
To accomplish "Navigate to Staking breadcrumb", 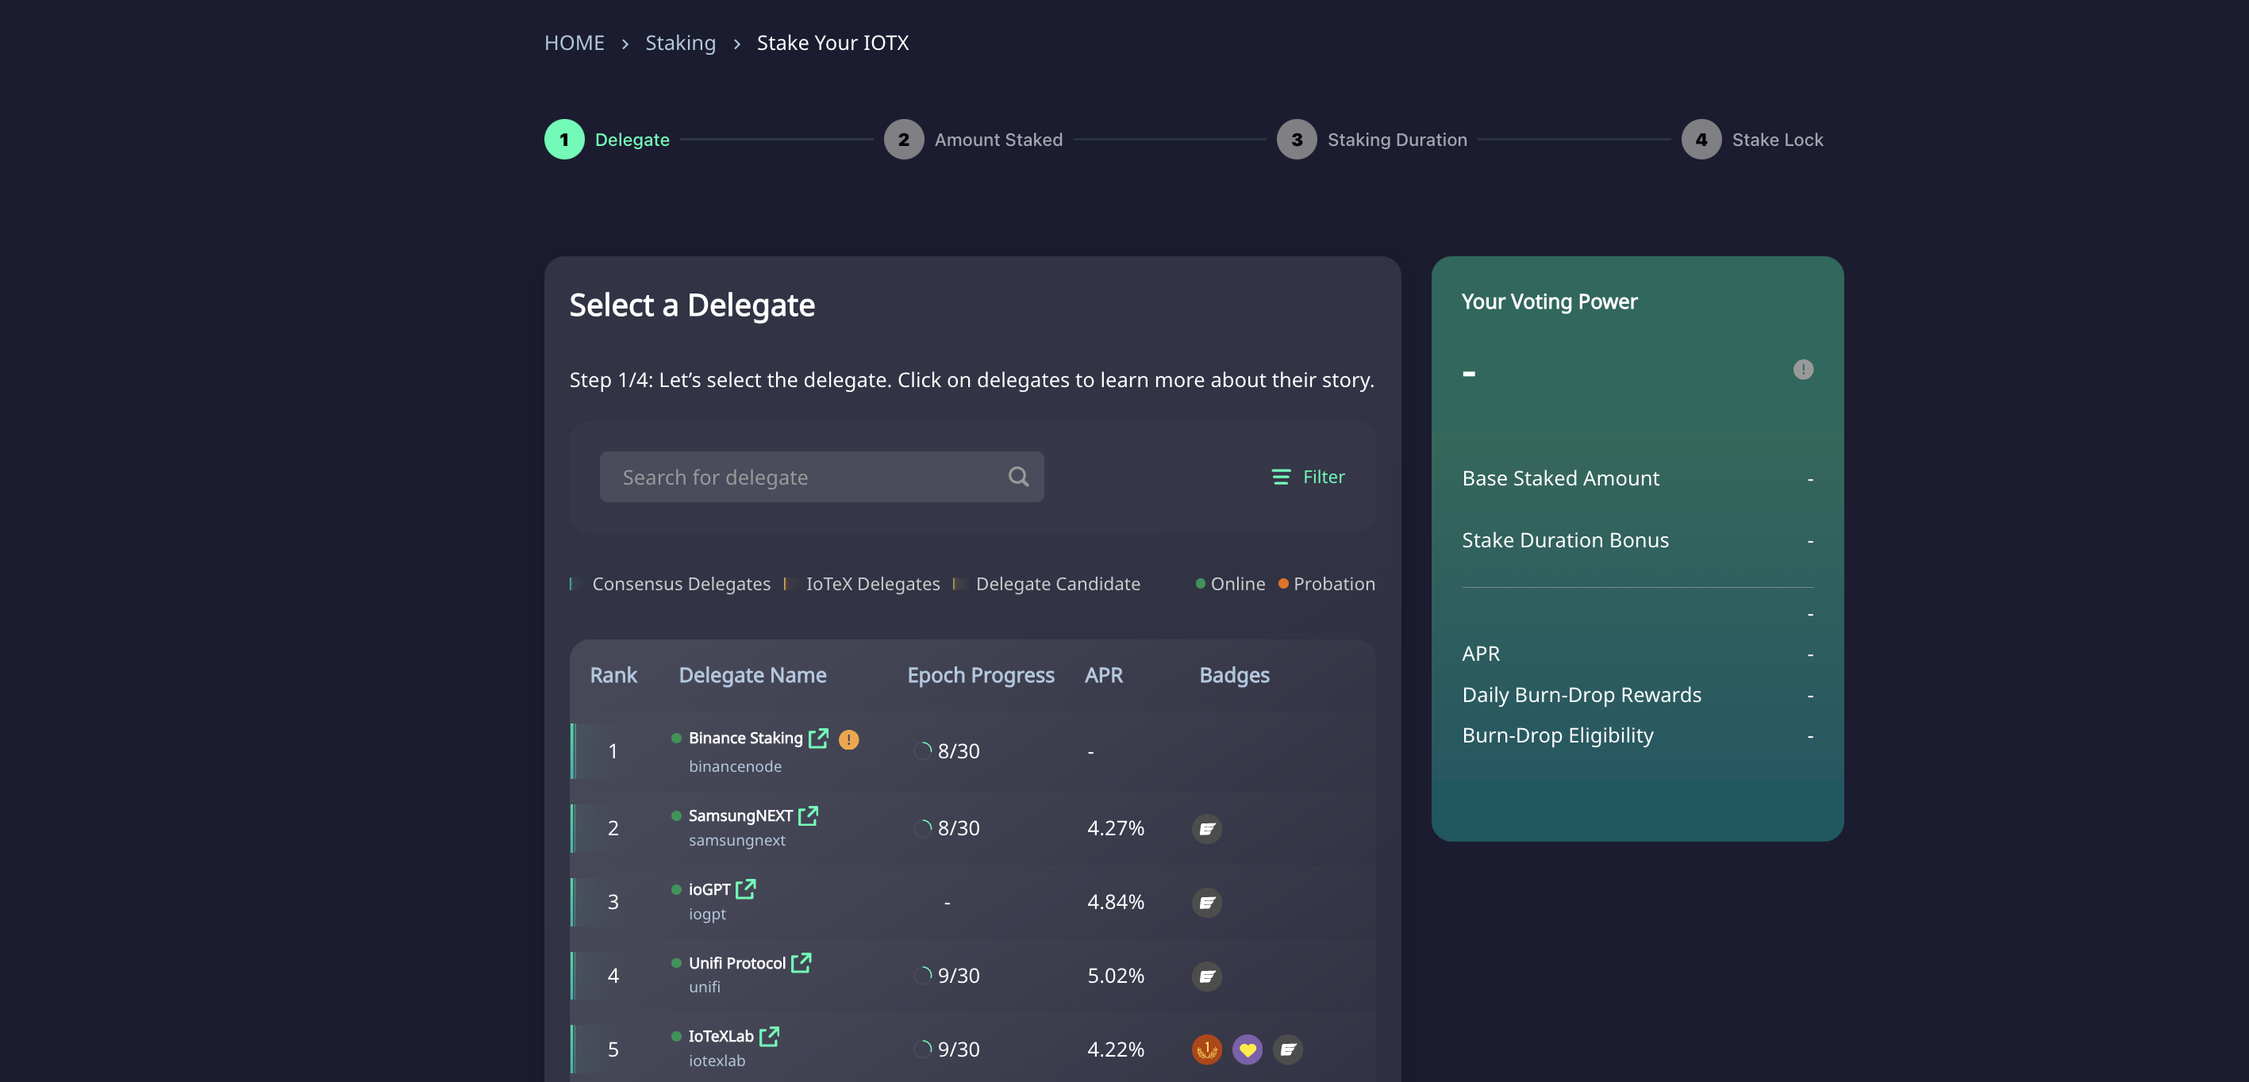I will 680,43.
